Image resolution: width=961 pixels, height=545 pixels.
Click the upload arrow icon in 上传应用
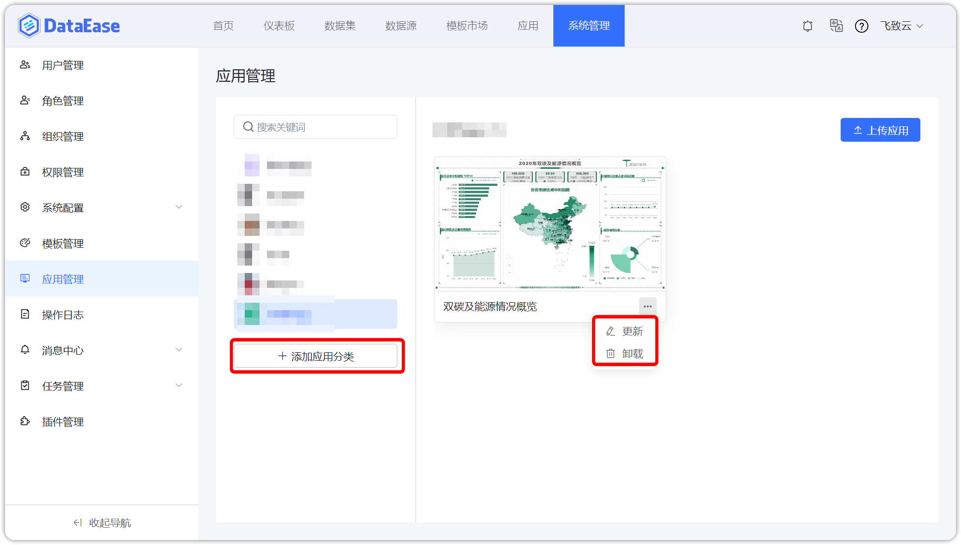(x=858, y=130)
